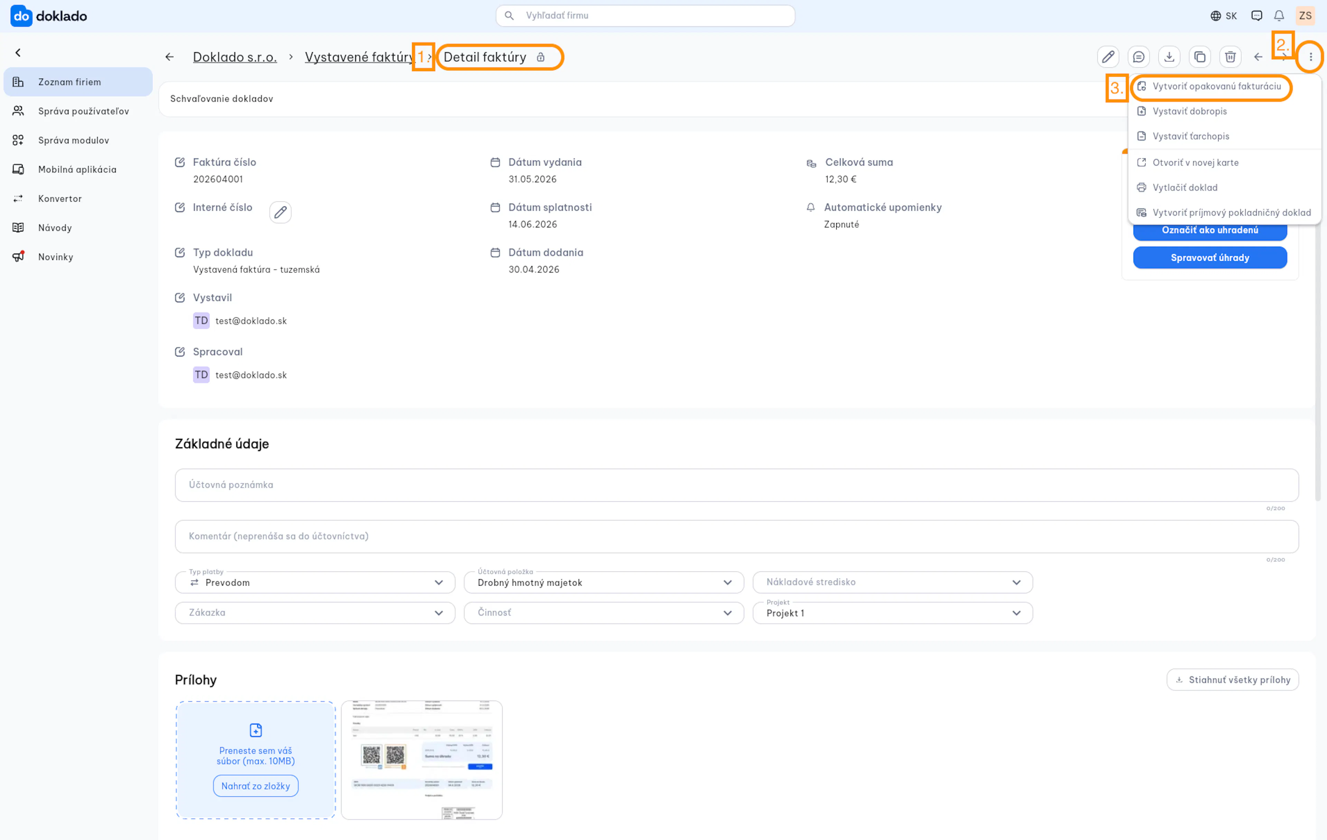The height and width of the screenshot is (840, 1327).
Task: Open the ZS user avatar menu
Action: [1305, 16]
